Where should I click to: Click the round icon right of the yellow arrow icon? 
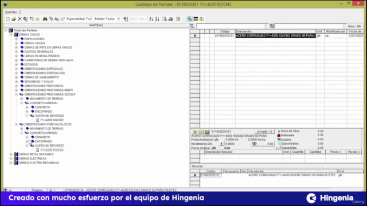[200, 132]
